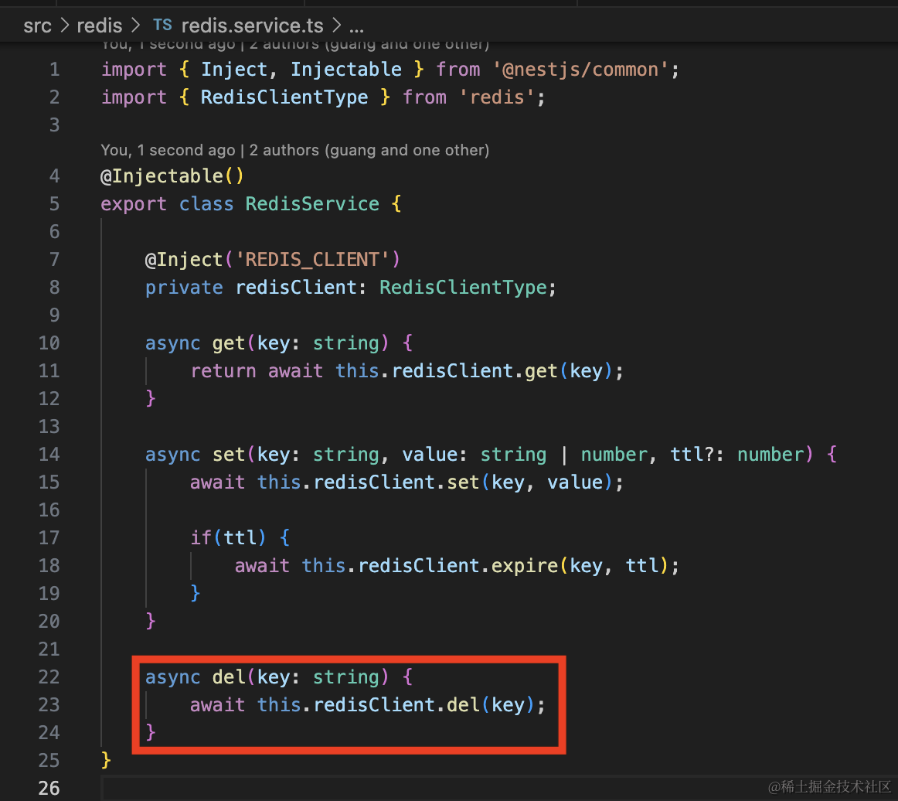Click the del method name on line 22
Image resolution: width=898 pixels, height=801 pixels.
coord(229,677)
